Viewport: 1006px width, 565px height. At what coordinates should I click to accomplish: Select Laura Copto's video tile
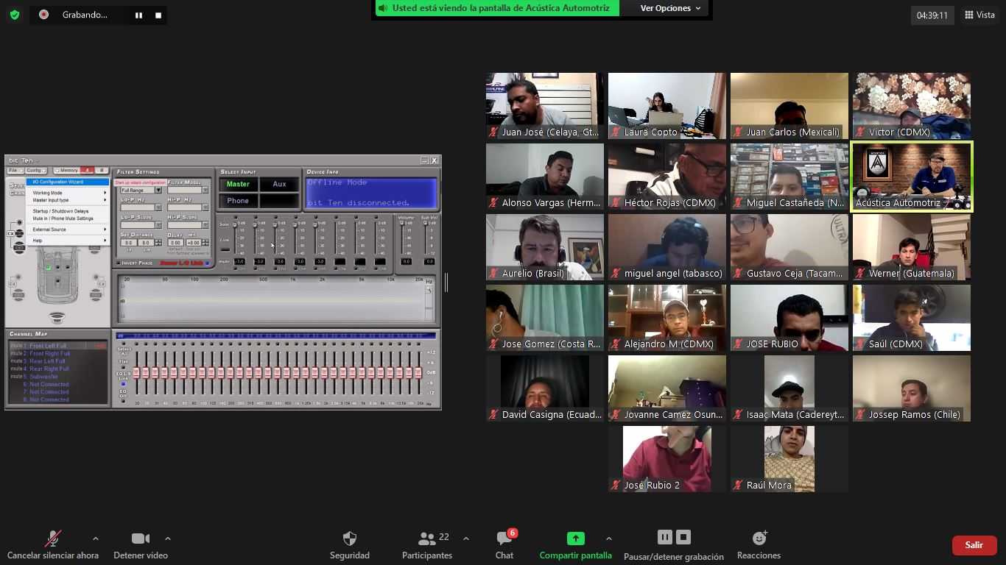[x=666, y=106]
